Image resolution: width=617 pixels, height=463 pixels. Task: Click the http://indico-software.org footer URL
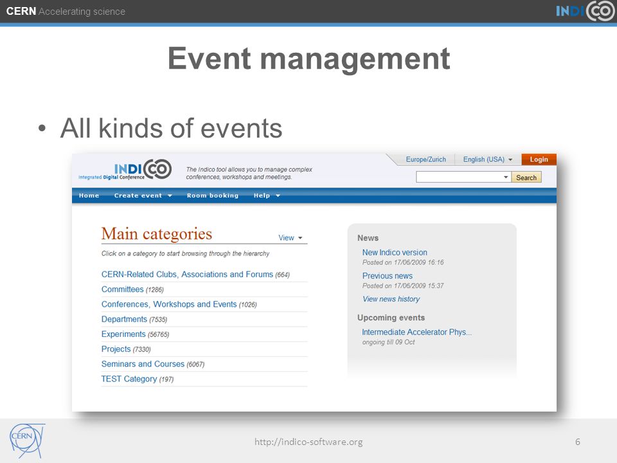pos(308,442)
